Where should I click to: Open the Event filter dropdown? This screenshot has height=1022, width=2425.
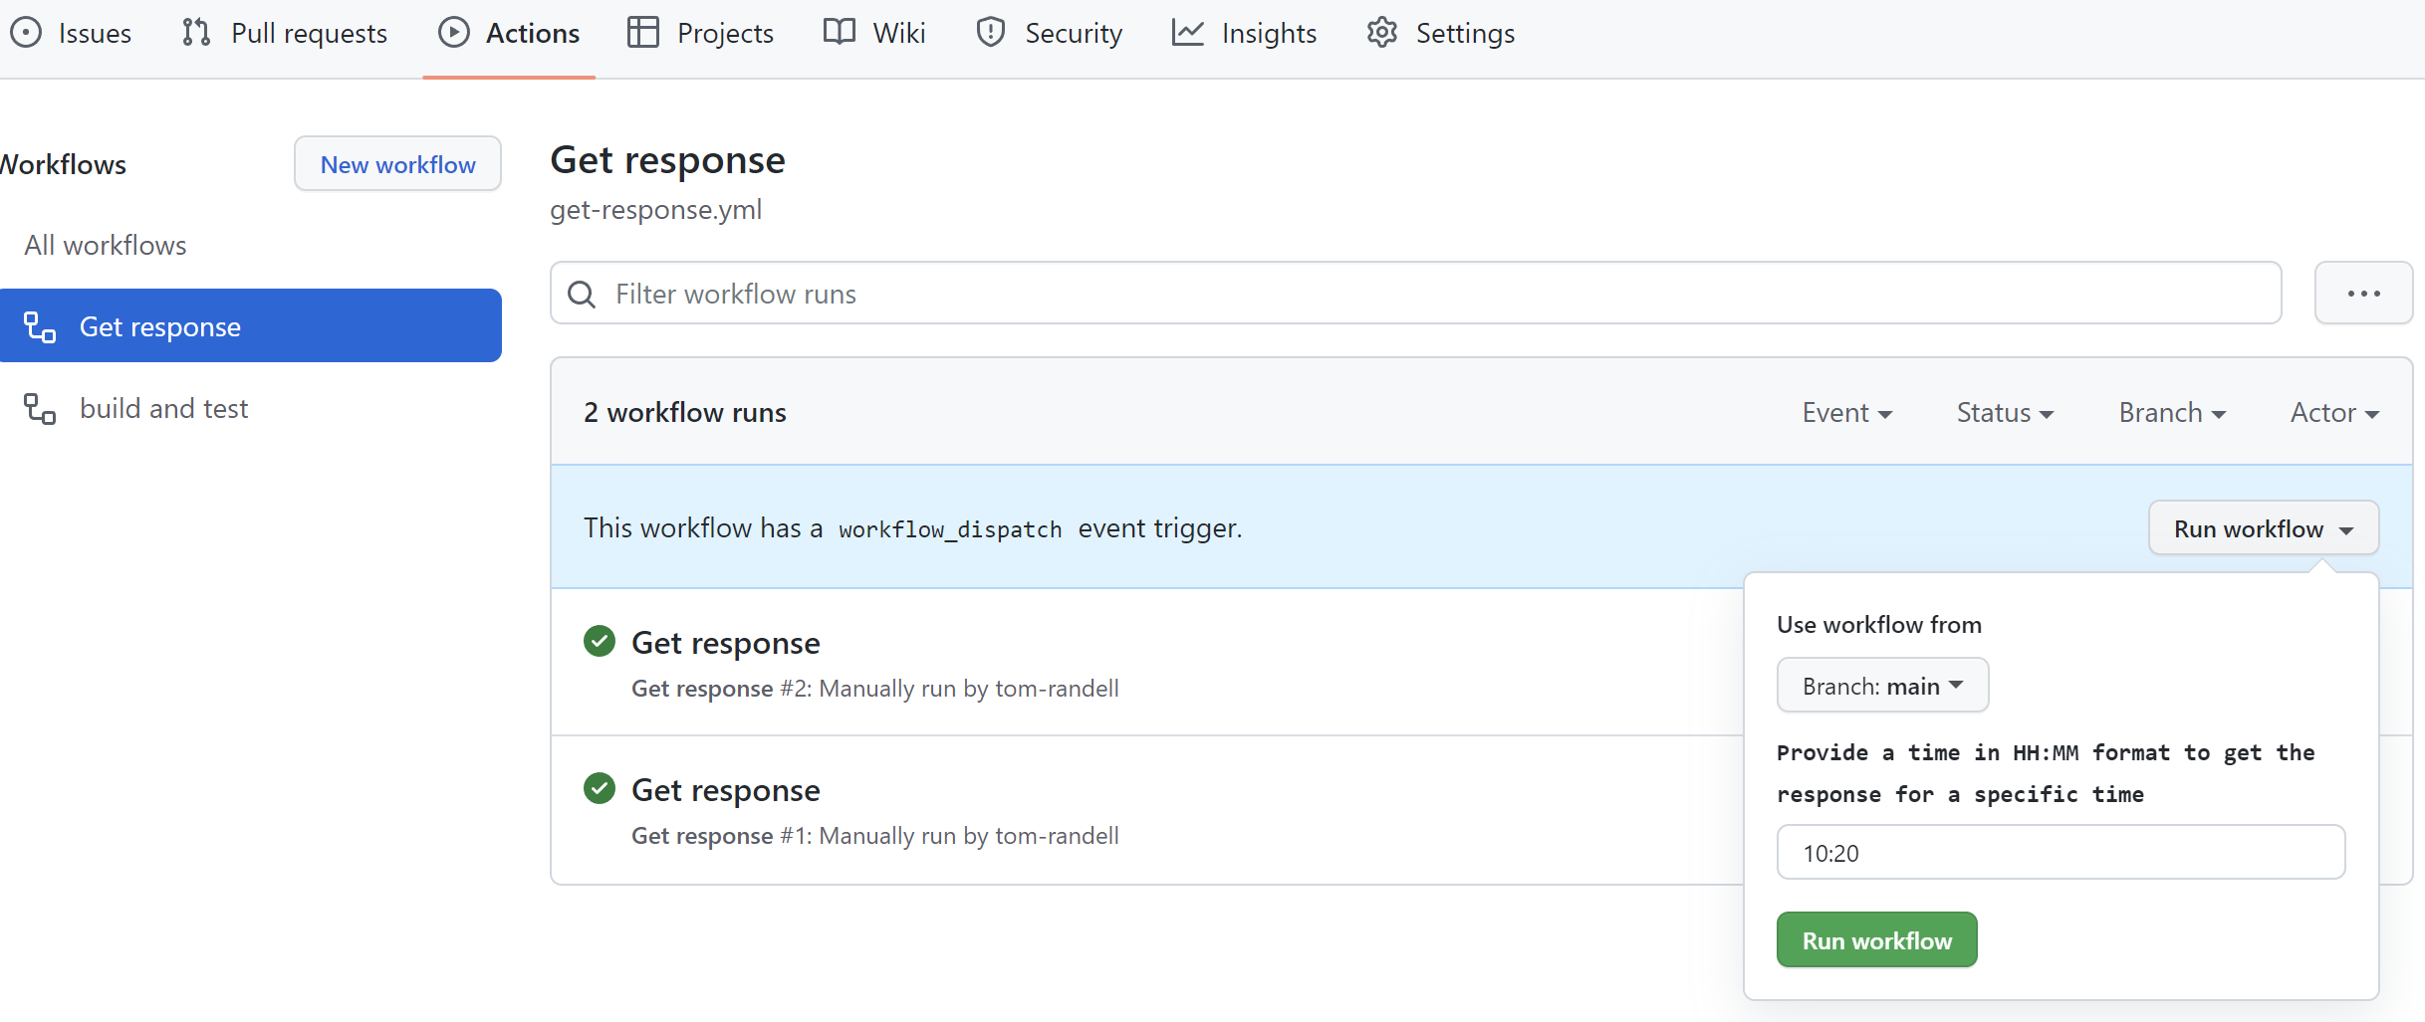(x=1845, y=411)
